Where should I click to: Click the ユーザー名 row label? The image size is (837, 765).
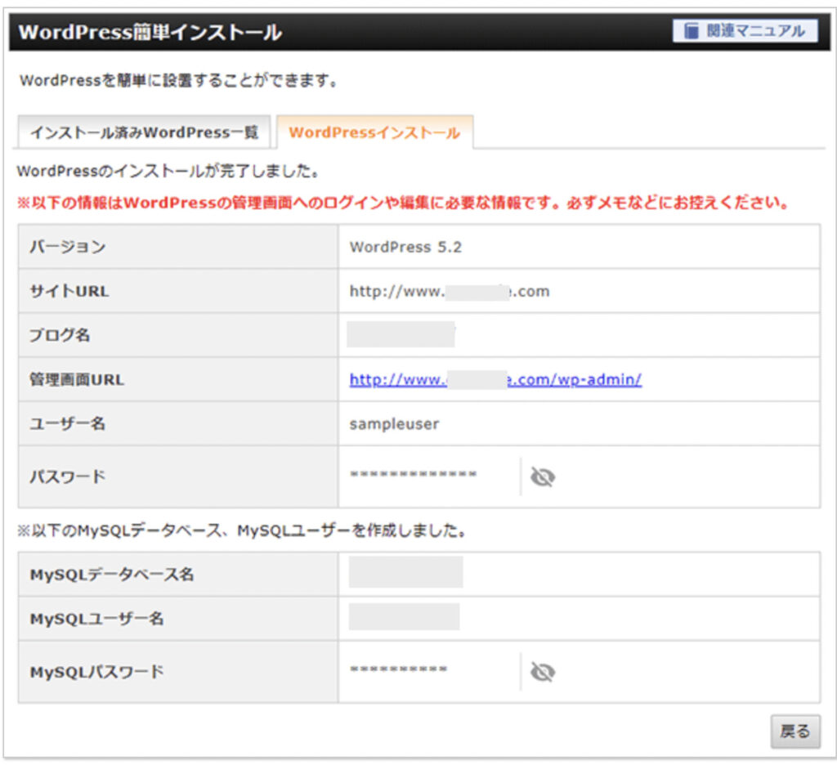[x=67, y=424]
